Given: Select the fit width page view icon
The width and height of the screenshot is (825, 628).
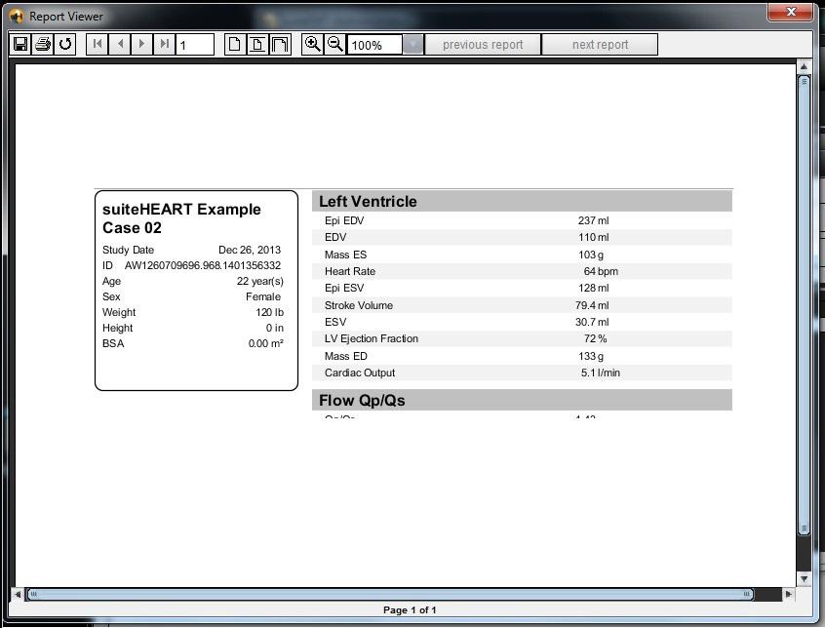Looking at the screenshot, I should click(280, 44).
